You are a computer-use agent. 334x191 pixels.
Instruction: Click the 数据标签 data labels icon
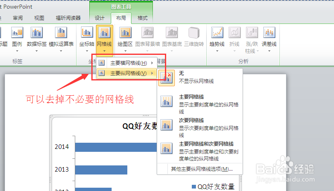coord(37,33)
